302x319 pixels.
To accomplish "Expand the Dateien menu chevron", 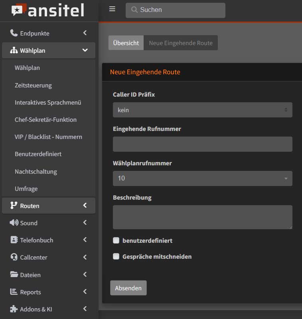I will (x=85, y=274).
